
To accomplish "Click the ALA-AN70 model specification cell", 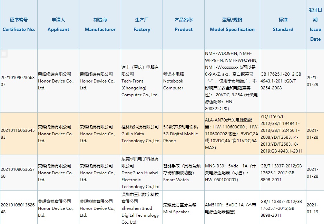I will point(232,134).
